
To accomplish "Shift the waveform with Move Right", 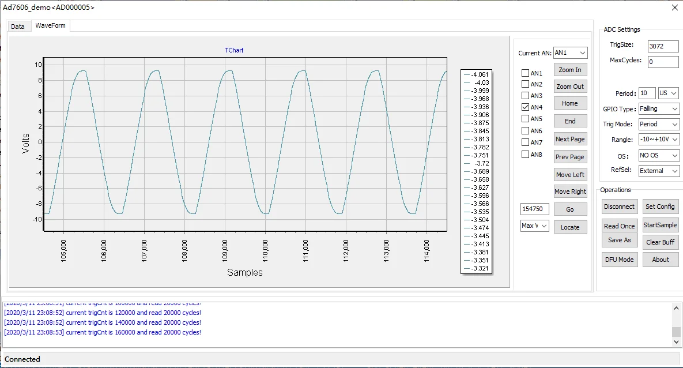I will click(570, 191).
